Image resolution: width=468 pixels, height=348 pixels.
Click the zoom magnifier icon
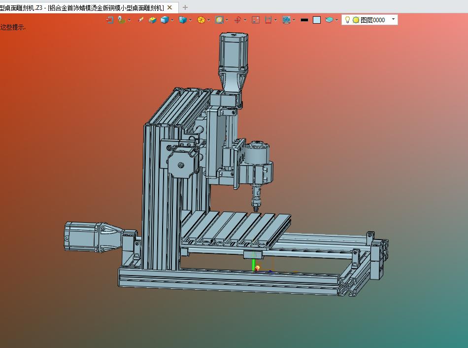(219, 20)
